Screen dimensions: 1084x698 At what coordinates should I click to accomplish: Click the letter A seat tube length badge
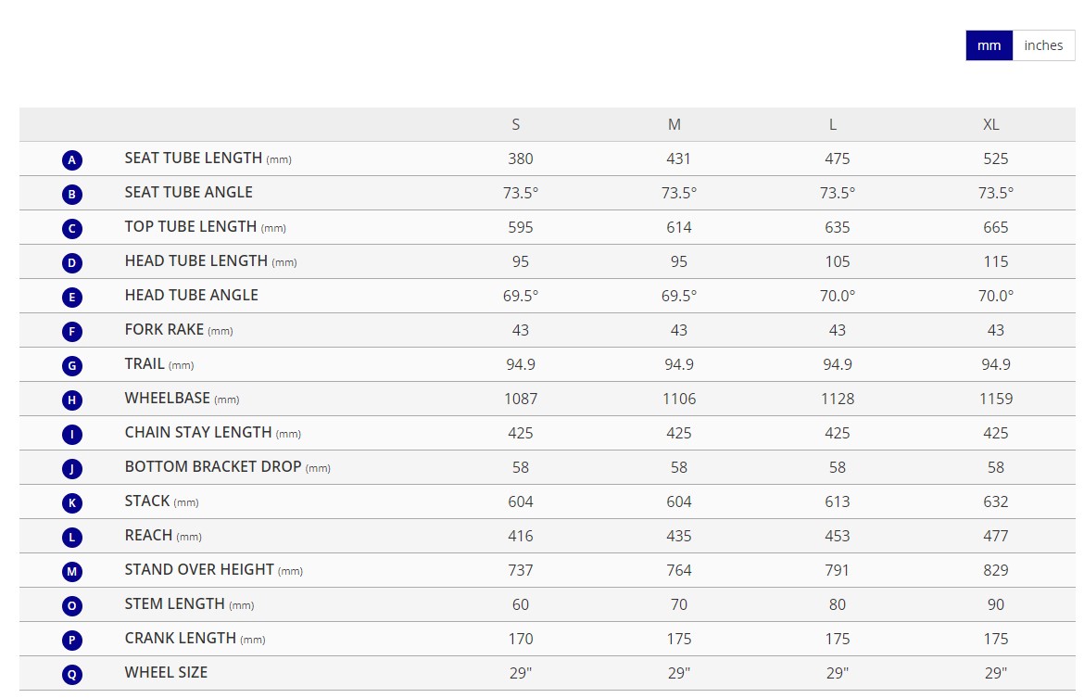tap(72, 160)
